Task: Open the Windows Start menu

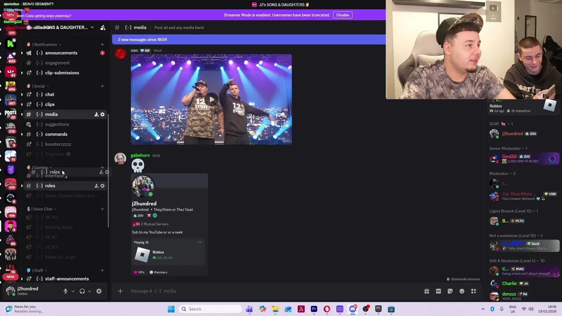Action: click(171, 309)
